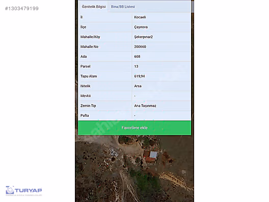The height and width of the screenshot is (202, 269).
Task: Click the Ada value 608
Action: pos(137,57)
